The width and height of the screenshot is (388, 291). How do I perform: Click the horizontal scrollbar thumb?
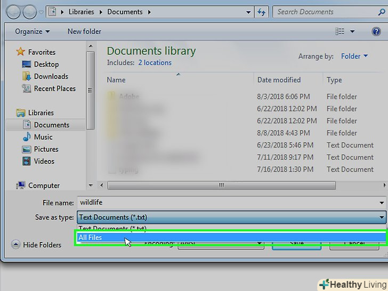(222, 185)
